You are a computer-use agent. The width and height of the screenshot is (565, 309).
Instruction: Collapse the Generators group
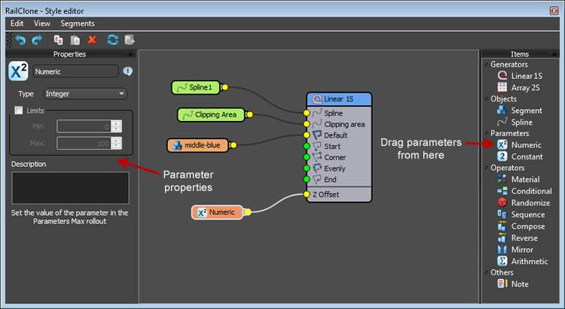(487, 65)
